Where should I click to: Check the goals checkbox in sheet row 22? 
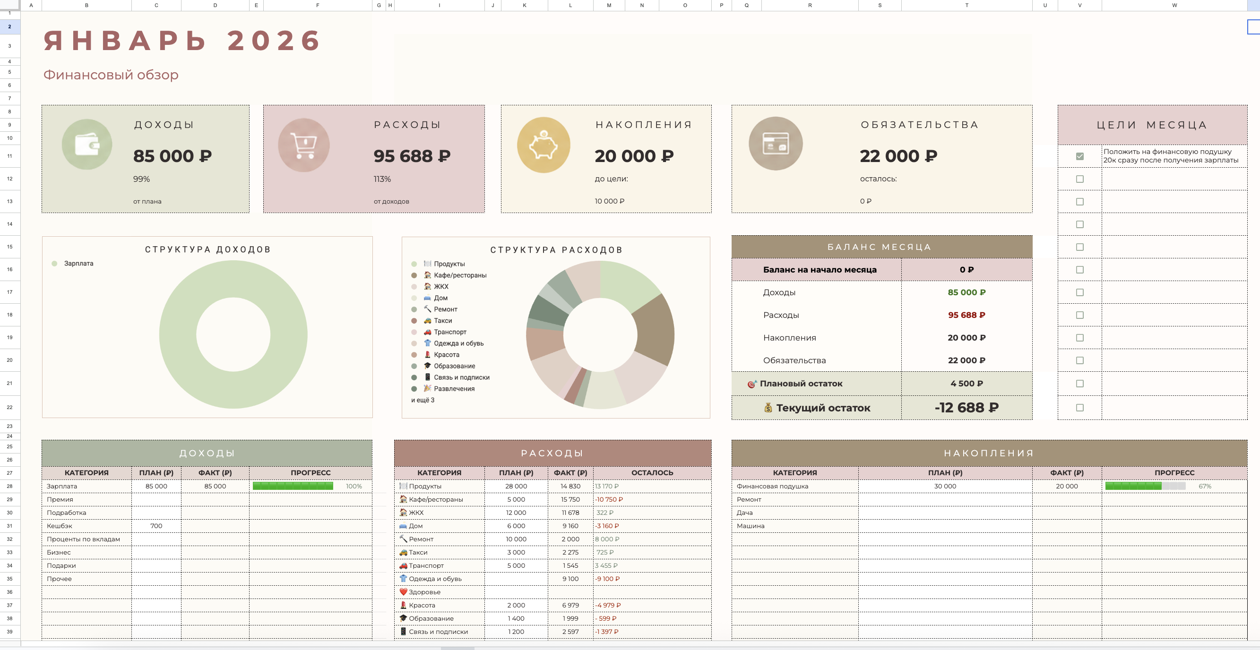pos(1080,408)
